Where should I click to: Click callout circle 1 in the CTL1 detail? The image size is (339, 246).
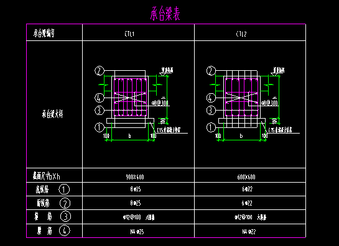tap(100, 127)
